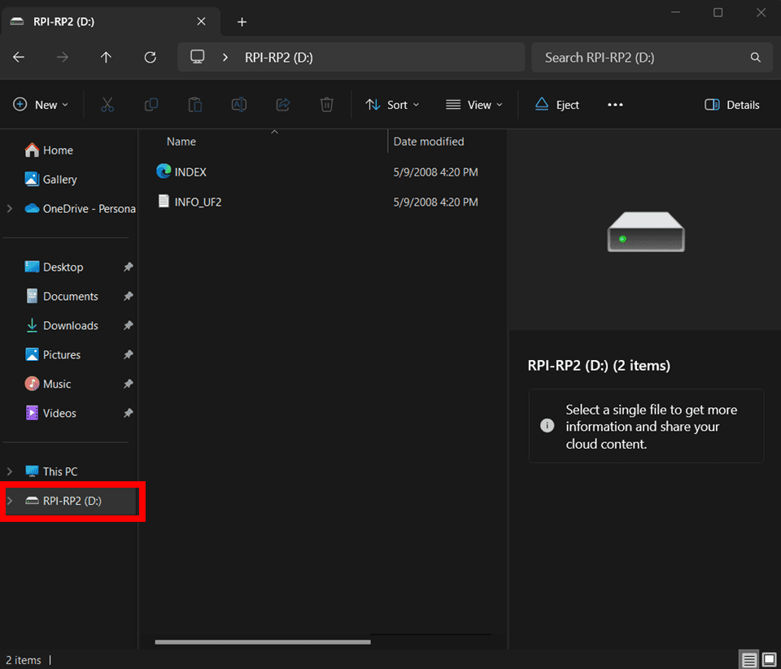Click the horizontal scrollbar in file list
This screenshot has height=669, width=781.
(263, 642)
